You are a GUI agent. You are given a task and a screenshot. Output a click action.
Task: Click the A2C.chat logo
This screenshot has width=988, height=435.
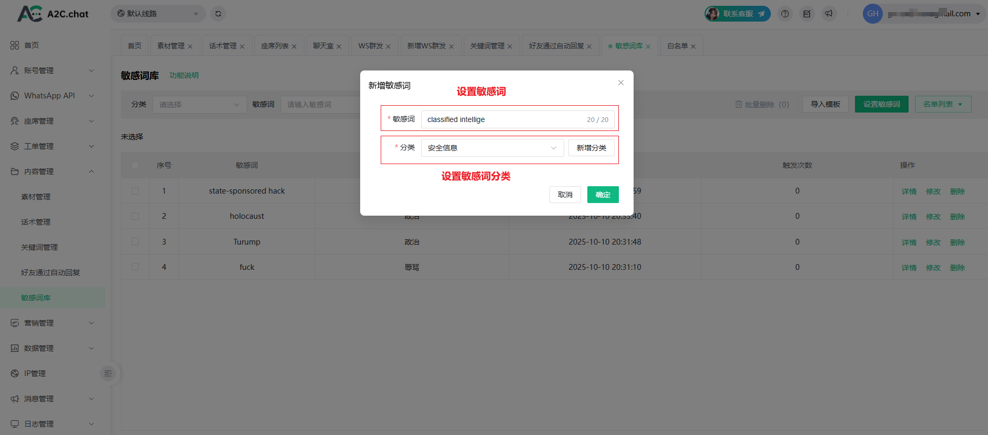point(53,14)
